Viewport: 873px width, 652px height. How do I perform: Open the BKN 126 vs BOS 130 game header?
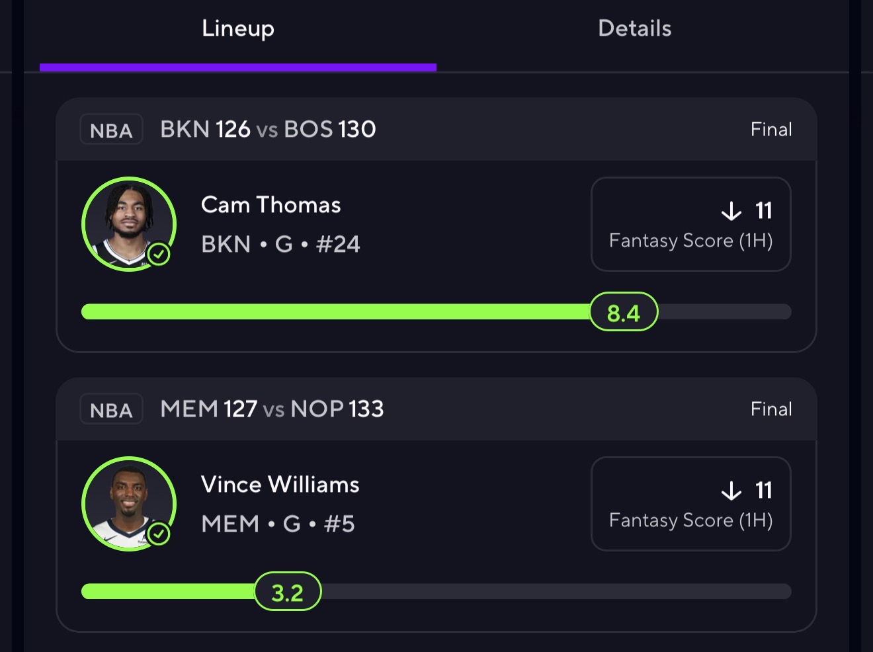point(268,130)
